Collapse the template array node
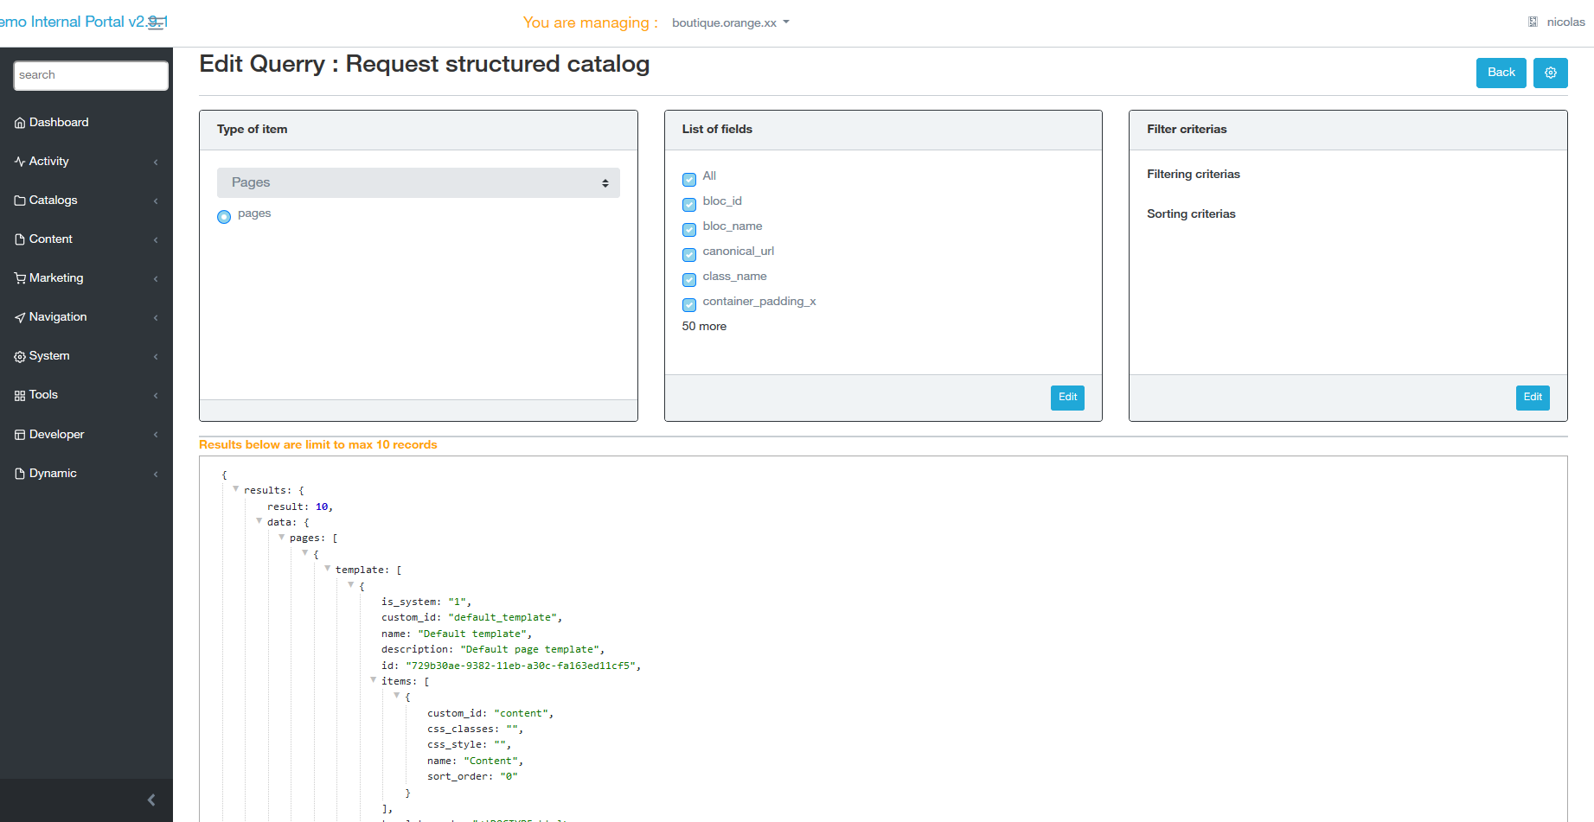This screenshot has height=822, width=1594. click(327, 569)
